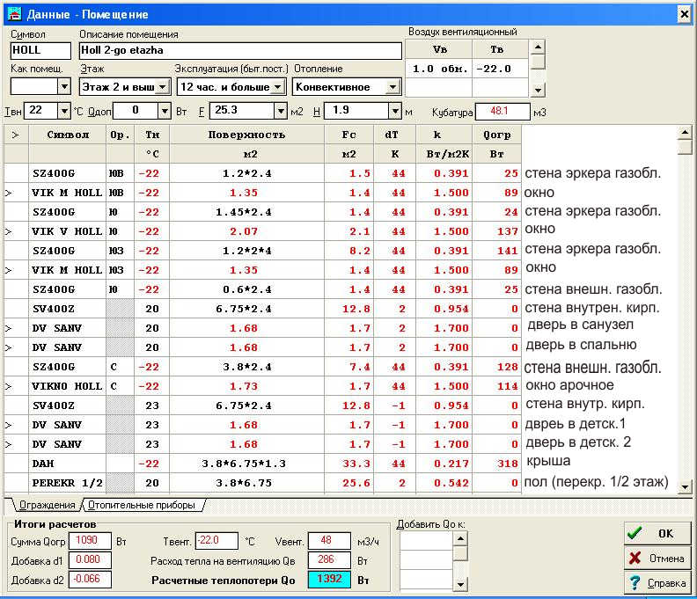Open the H height dropdown arrow
697x599 pixels.
pyautogui.click(x=395, y=110)
